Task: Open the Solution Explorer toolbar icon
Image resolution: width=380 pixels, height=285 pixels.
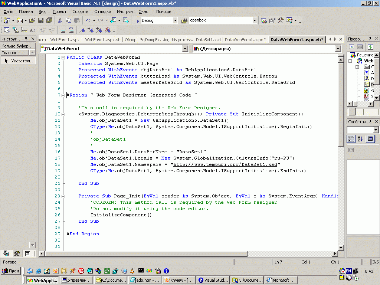Action: (264, 21)
